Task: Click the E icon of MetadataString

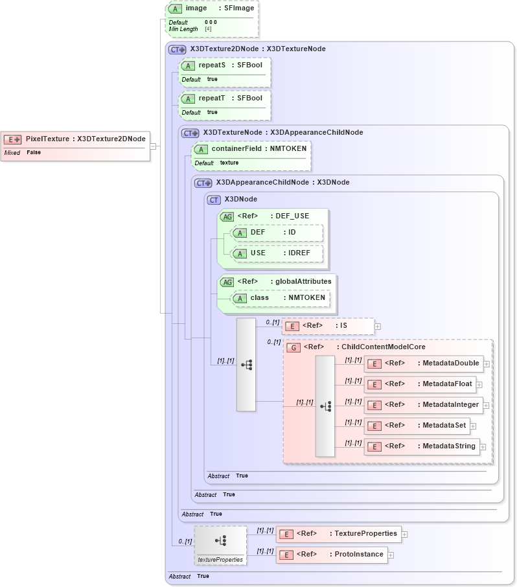Action: (374, 446)
